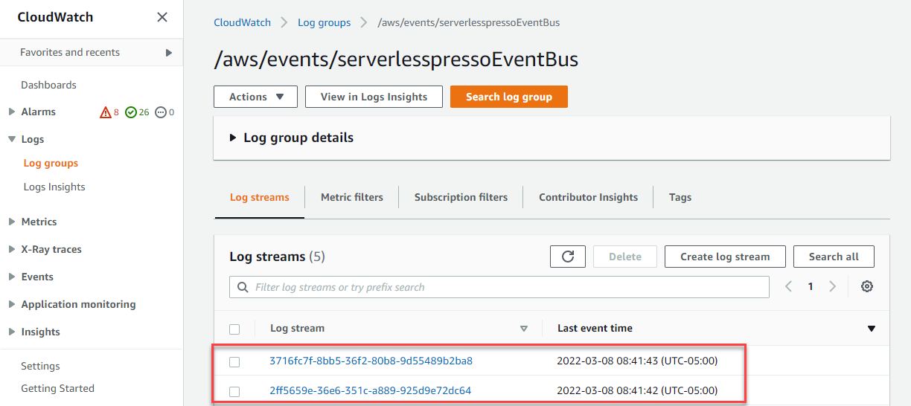This screenshot has height=406, width=911.
Task: Click the refresh log streams icon
Action: [x=568, y=257]
